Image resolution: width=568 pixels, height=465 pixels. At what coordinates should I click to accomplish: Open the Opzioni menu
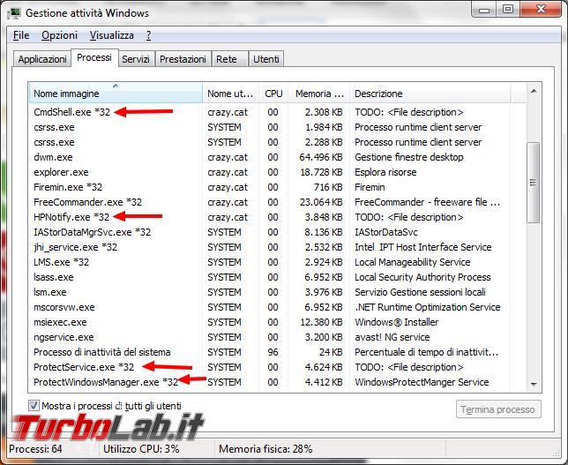(x=59, y=35)
